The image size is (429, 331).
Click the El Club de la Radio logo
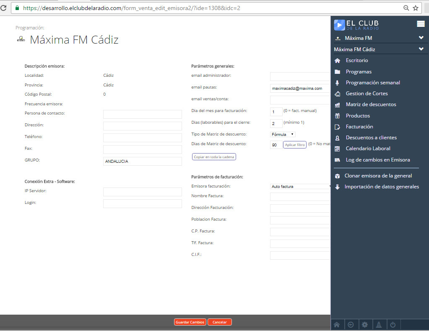(x=356, y=25)
